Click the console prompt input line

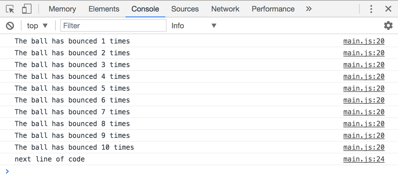pos(199,171)
